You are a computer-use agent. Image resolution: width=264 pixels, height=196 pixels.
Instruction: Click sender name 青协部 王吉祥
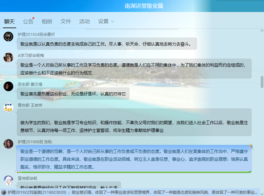(x=30, y=105)
